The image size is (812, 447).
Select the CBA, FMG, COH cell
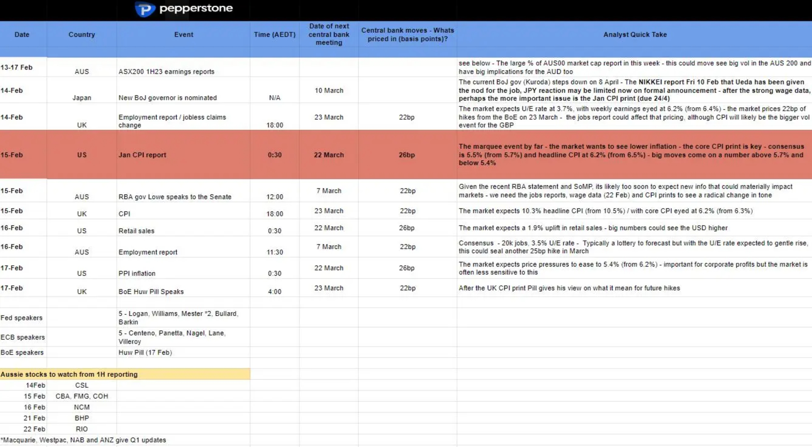(82, 396)
